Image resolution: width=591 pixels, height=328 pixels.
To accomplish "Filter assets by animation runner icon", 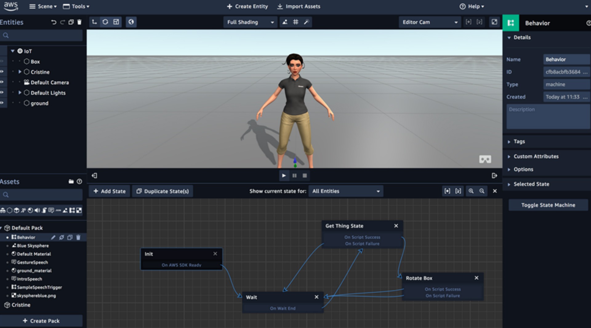I will [x=23, y=210].
